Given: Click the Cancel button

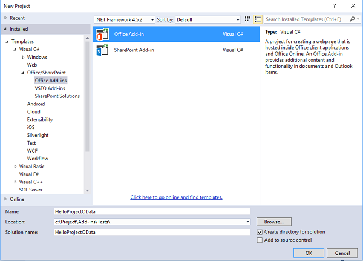Looking at the screenshot, I should [x=342, y=253].
